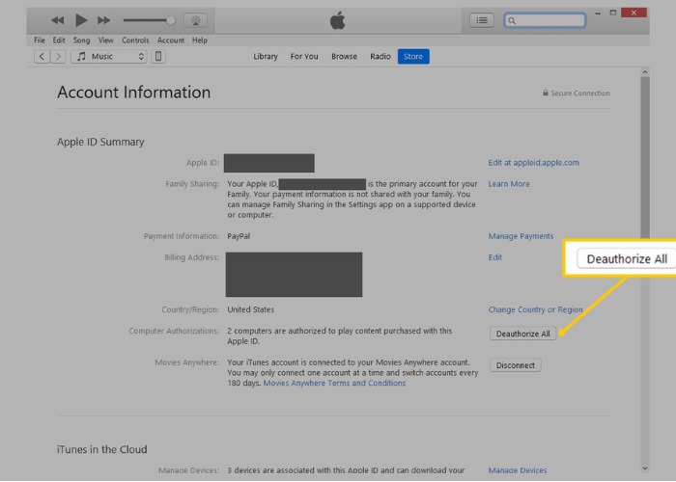
Task: Switch to the Radio tab
Action: click(x=380, y=56)
